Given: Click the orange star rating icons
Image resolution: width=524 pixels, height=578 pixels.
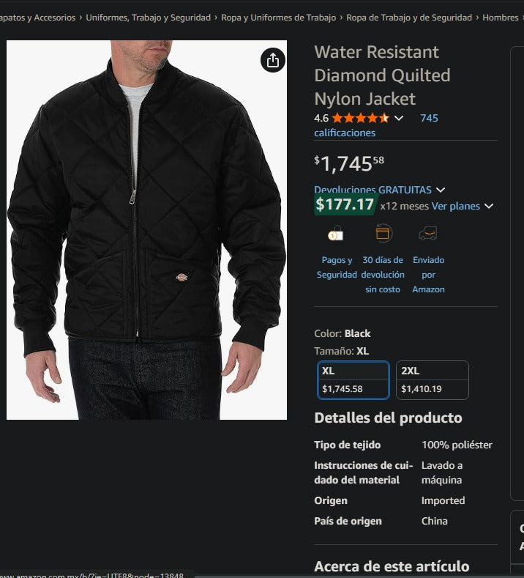Looking at the screenshot, I should (360, 118).
